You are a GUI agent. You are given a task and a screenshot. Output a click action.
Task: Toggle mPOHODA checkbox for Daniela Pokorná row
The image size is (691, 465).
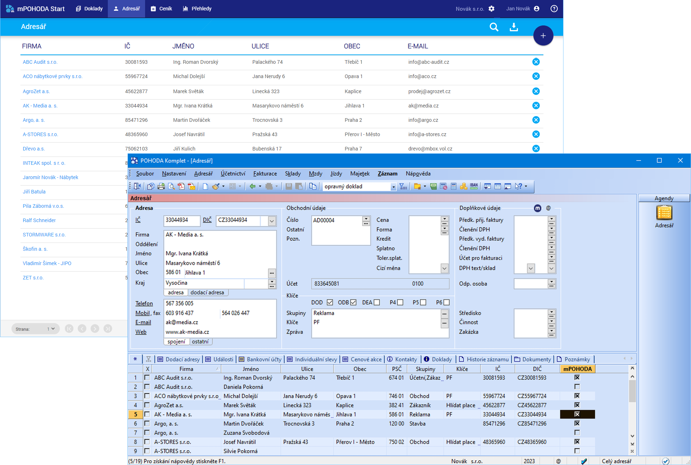[x=577, y=387]
